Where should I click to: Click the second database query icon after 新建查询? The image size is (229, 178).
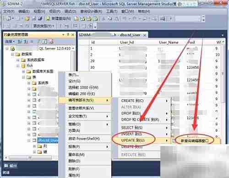point(82,19)
